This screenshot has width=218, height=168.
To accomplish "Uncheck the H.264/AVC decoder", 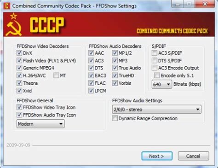I will 19,75.
